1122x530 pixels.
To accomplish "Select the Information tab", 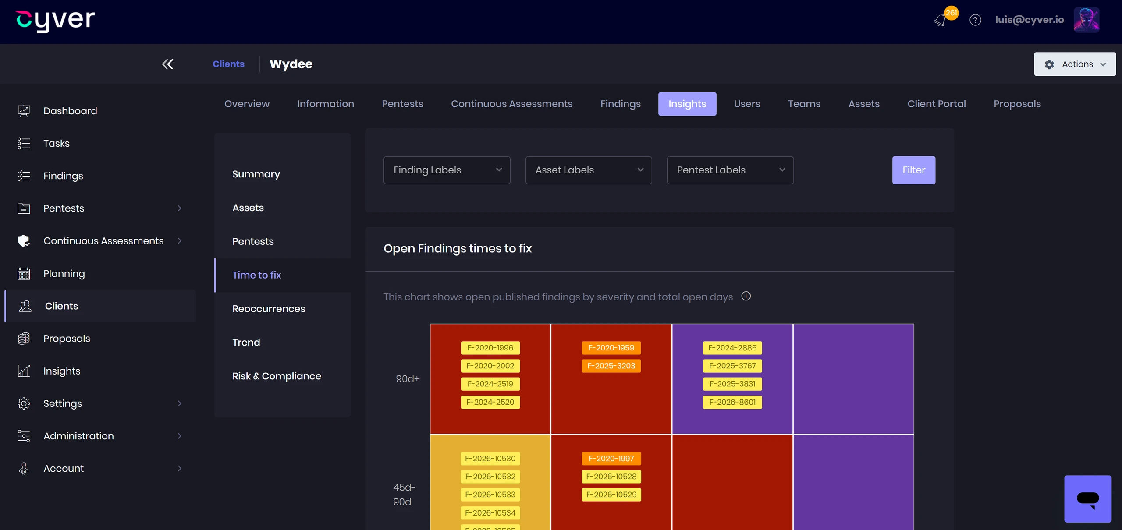I will [325, 104].
